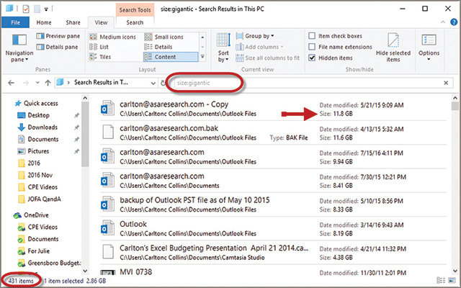Go up one folder level
The image size is (461, 288).
[x=48, y=83]
